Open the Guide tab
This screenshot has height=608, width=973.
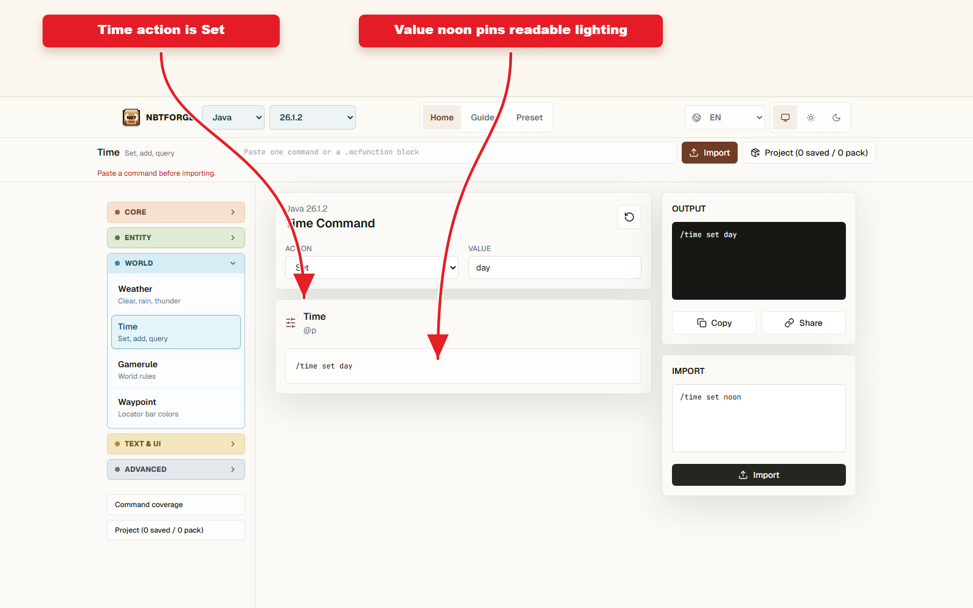click(482, 117)
